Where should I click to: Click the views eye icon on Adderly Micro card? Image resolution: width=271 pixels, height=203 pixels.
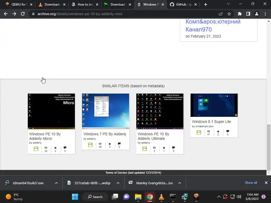coord(46,148)
